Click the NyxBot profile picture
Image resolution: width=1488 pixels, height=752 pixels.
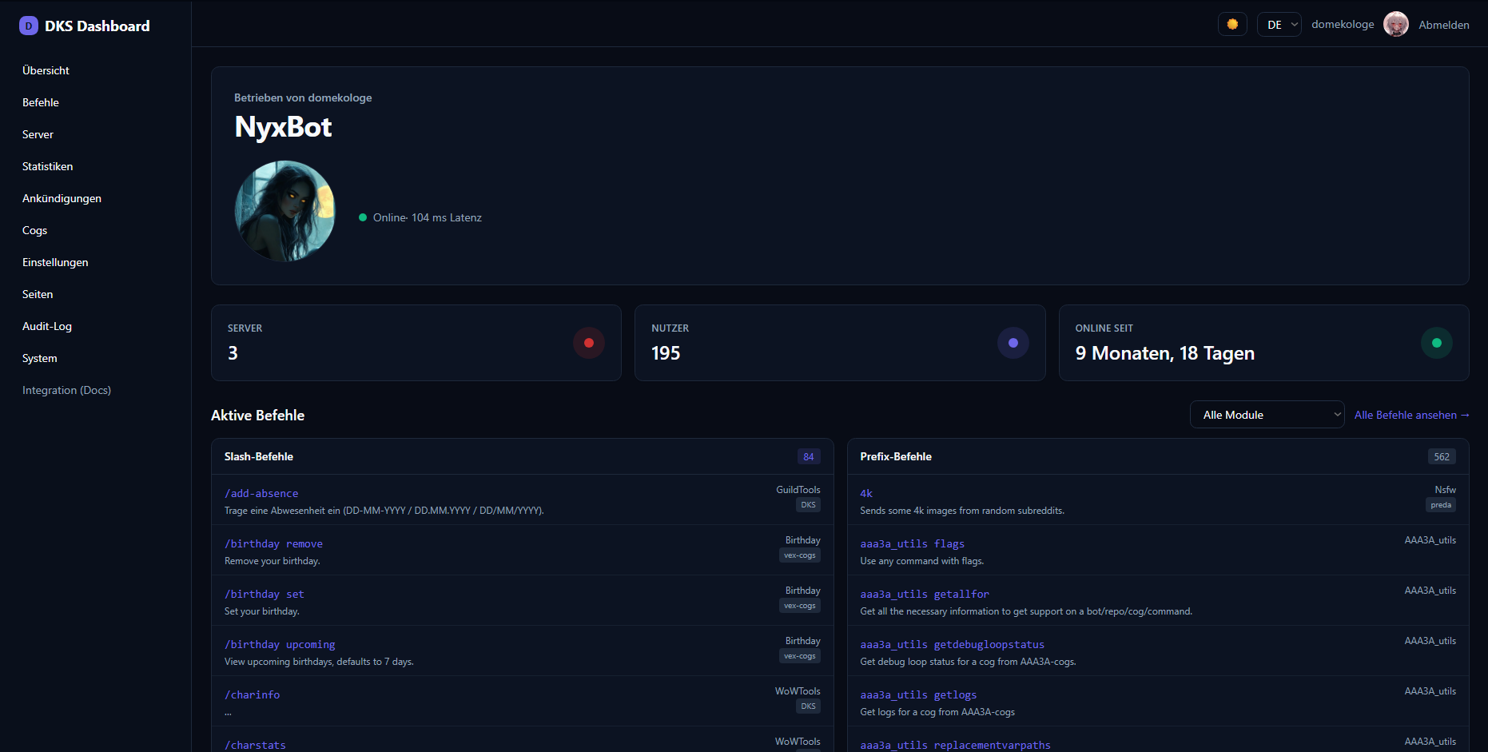285,211
